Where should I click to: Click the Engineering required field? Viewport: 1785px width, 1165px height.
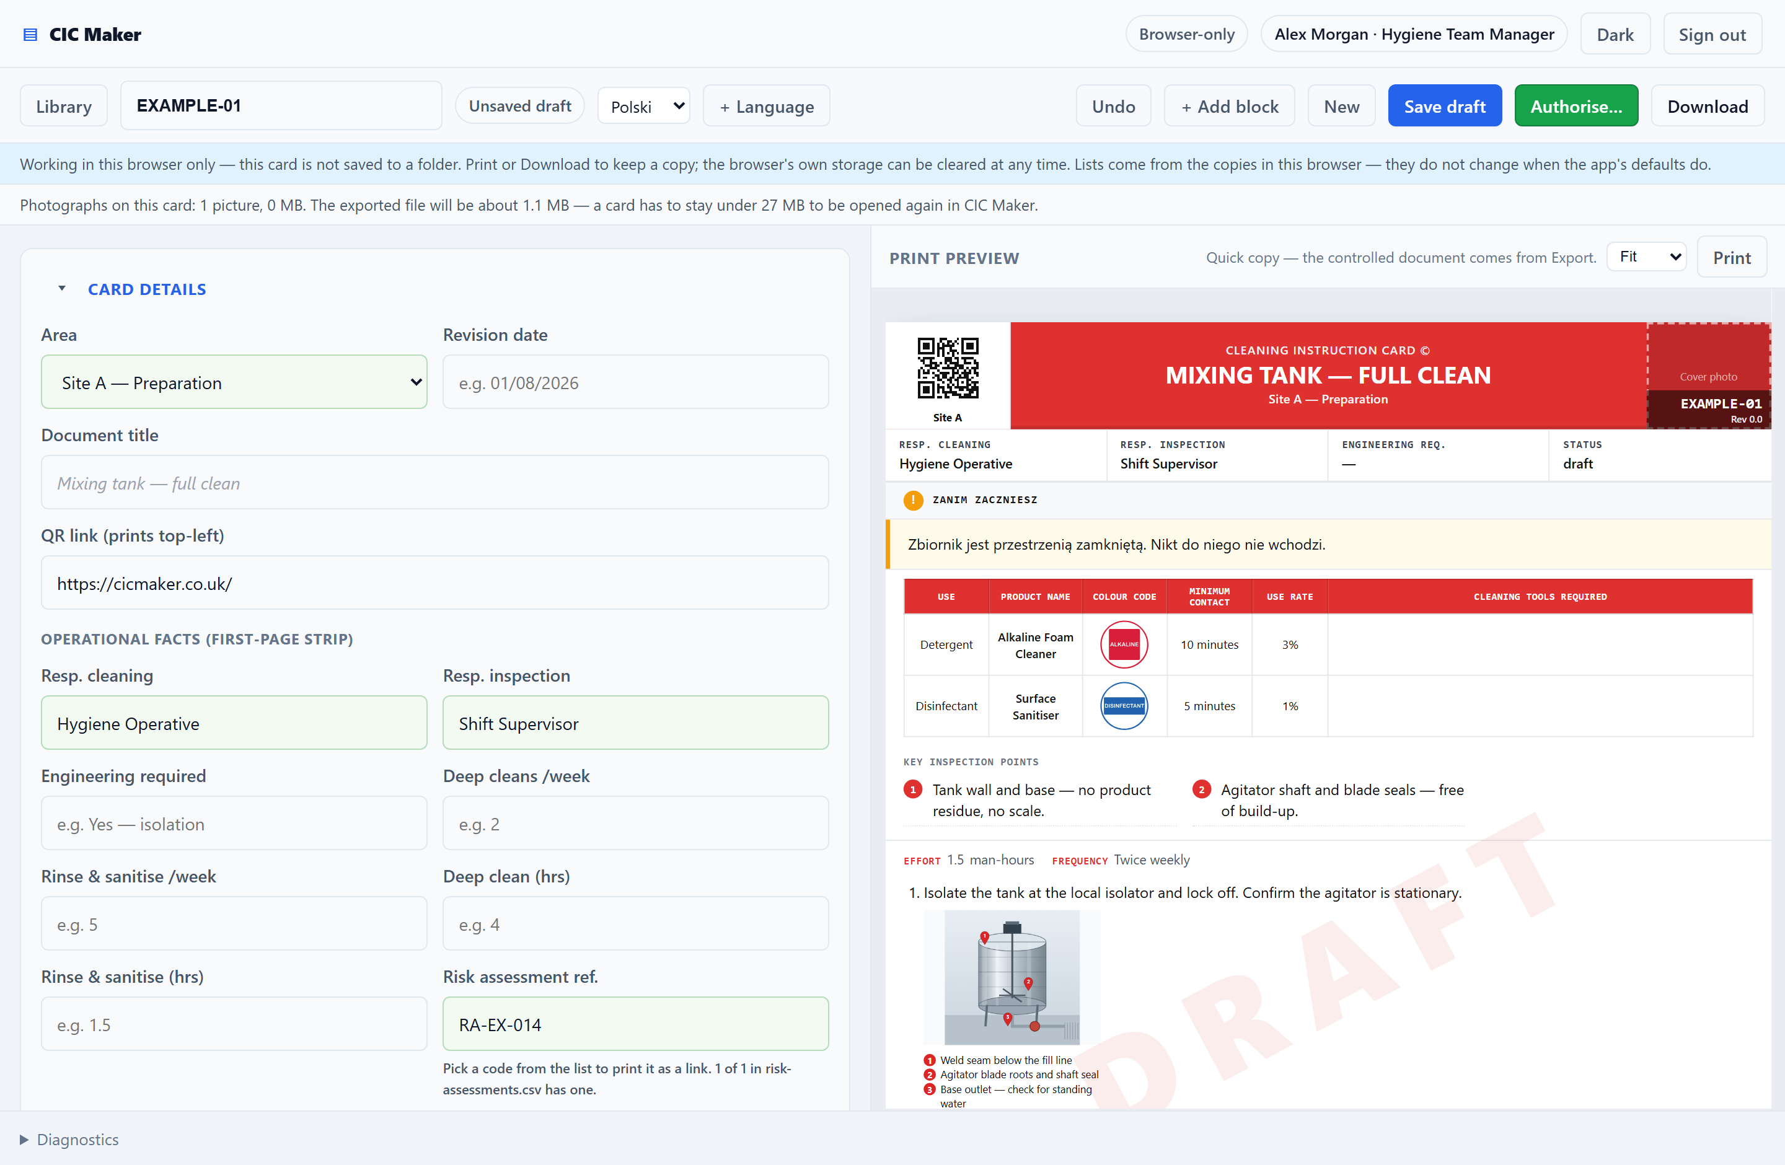pos(234,824)
